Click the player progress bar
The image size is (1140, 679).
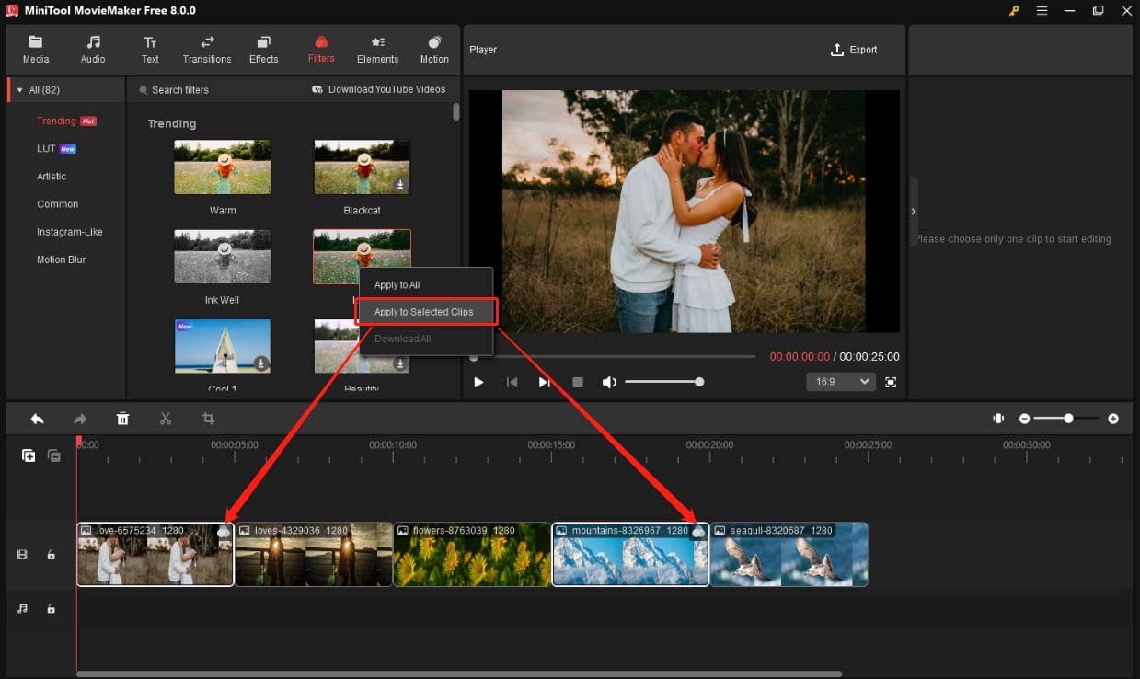pos(612,356)
